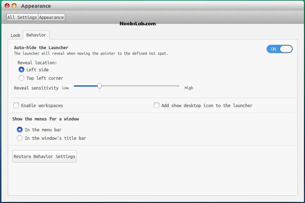This screenshot has width=305, height=203.
Task: Choose Top left corner reveal location
Action: pyautogui.click(x=21, y=78)
